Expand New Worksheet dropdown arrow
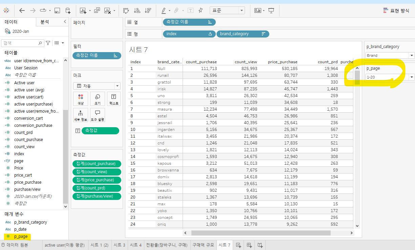This screenshot has height=250, width=415. (90, 11)
